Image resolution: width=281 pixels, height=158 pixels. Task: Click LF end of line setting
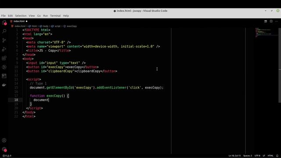tap(264, 156)
